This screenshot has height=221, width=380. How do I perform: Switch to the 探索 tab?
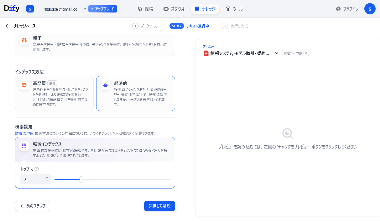tap(145, 9)
